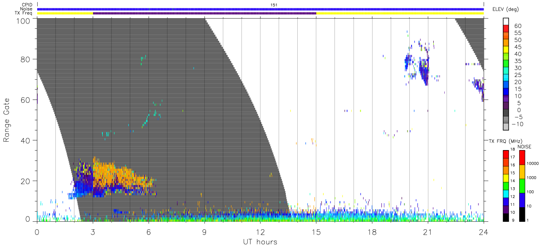Click the 18 tick on the UT hours axis
The width and height of the screenshot is (544, 251).
click(372, 231)
